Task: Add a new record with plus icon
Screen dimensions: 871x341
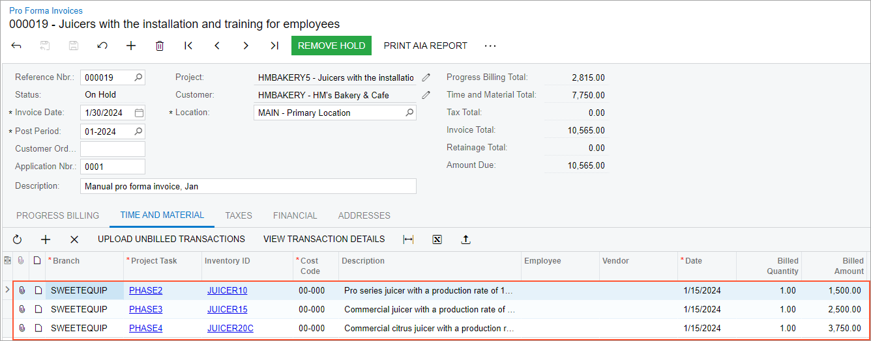Action: click(x=131, y=46)
